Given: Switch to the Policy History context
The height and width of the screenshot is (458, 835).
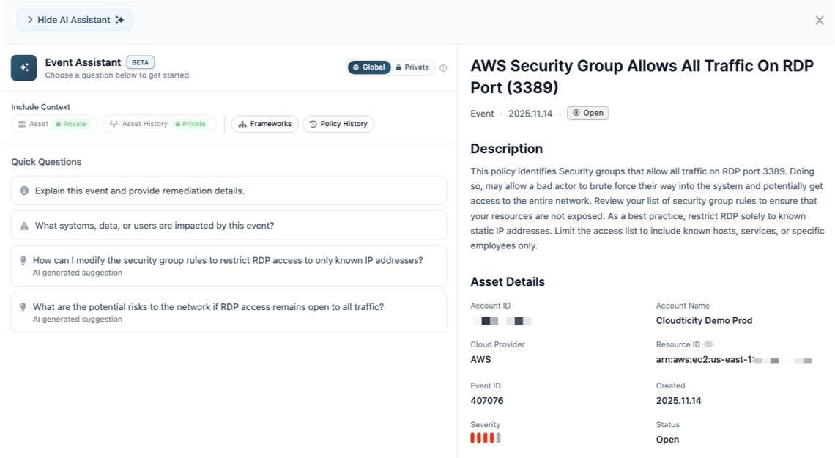Looking at the screenshot, I should (338, 124).
